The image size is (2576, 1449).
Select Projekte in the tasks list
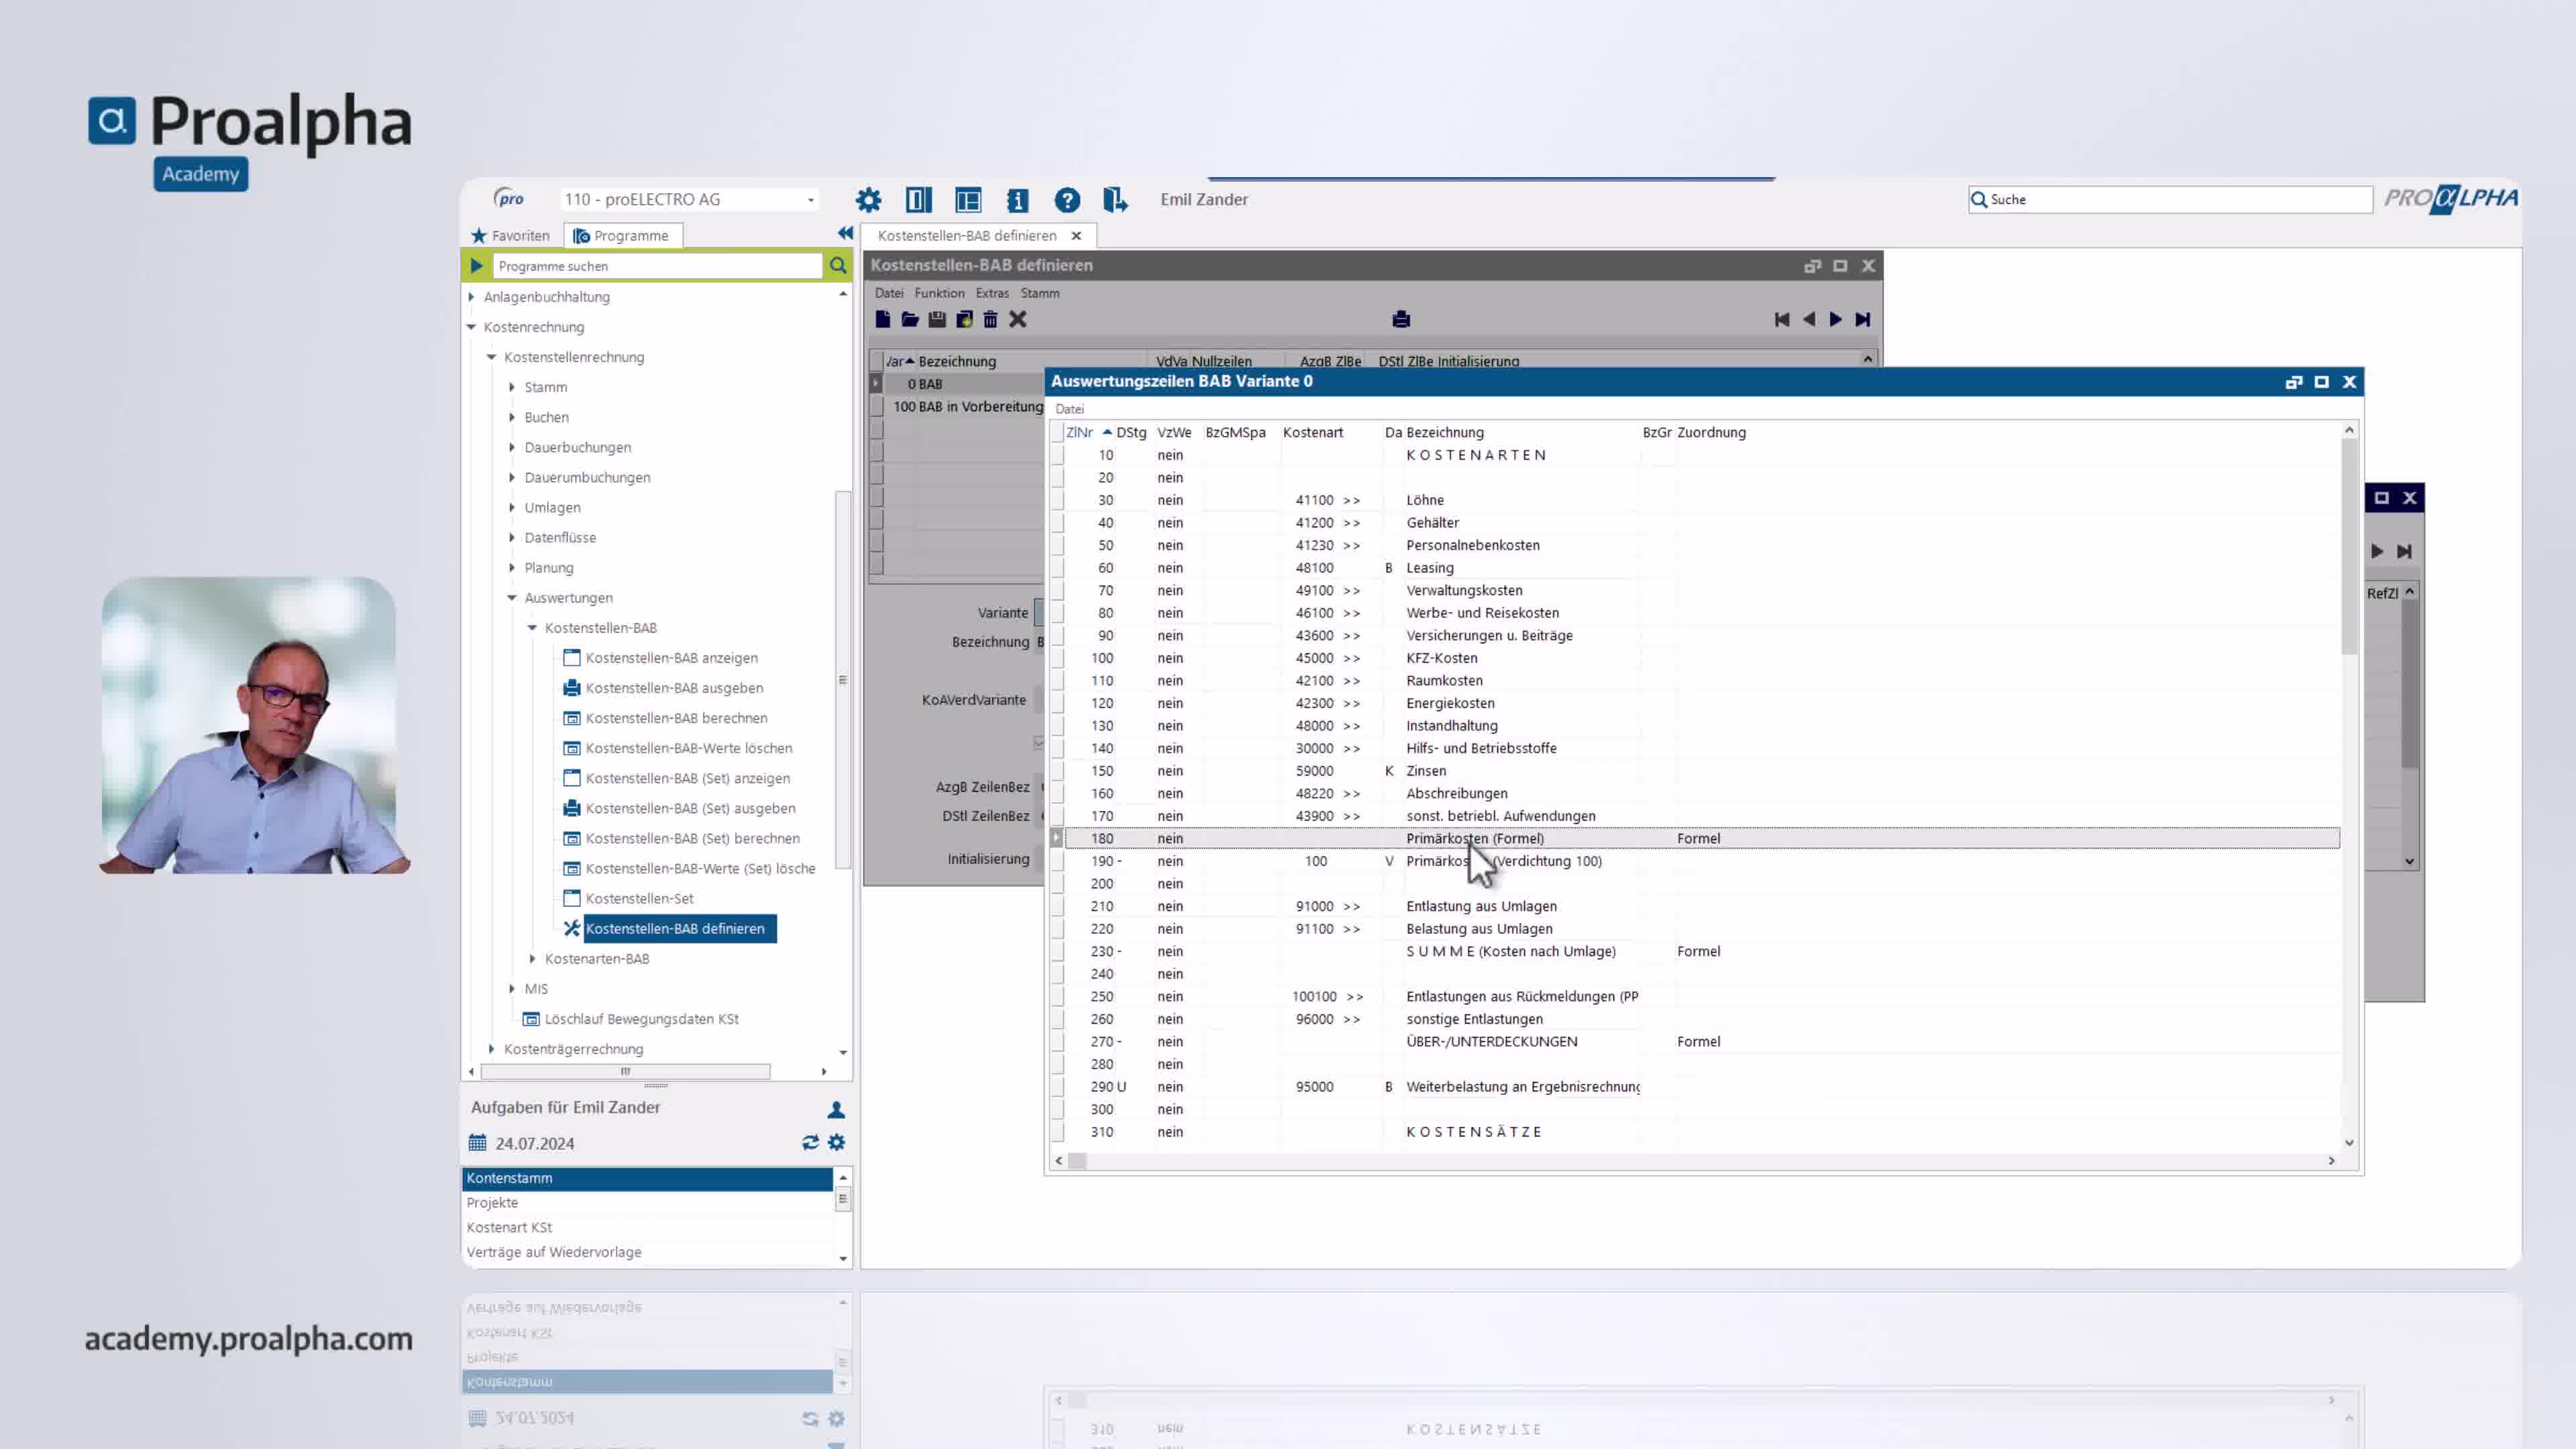point(492,1203)
